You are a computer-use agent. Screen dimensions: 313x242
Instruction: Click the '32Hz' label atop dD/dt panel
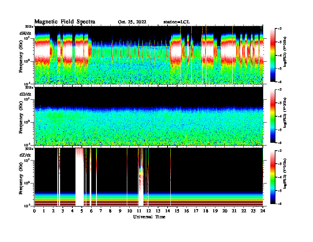(29, 87)
